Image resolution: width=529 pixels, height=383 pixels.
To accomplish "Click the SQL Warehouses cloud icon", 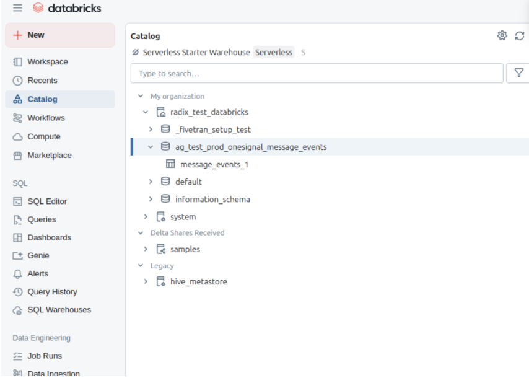I will (x=17, y=310).
